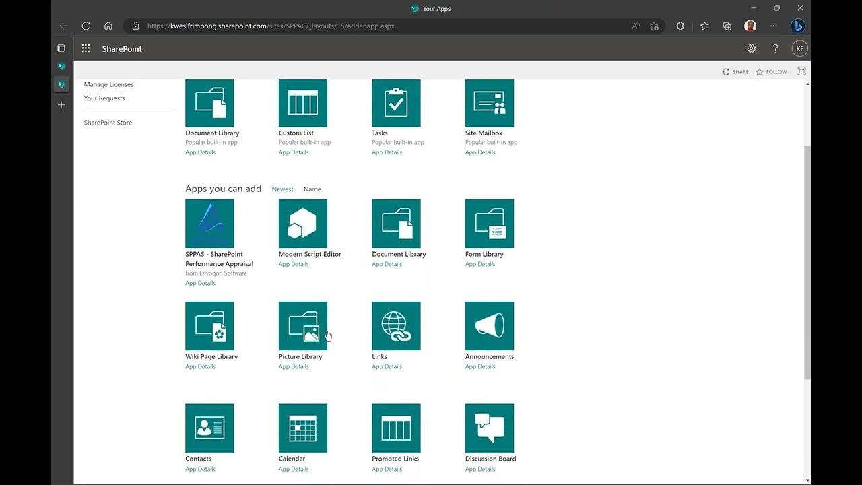Viewport: 862px width, 485px height.
Task: Add Document Library tile under Apps you can add
Action: click(396, 224)
